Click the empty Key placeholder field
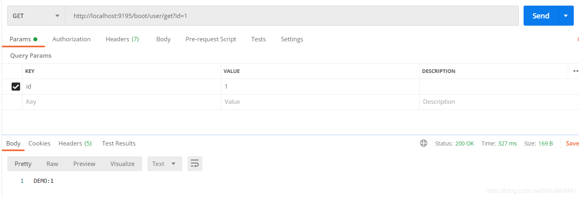Image resolution: width=579 pixels, height=198 pixels. [x=121, y=102]
